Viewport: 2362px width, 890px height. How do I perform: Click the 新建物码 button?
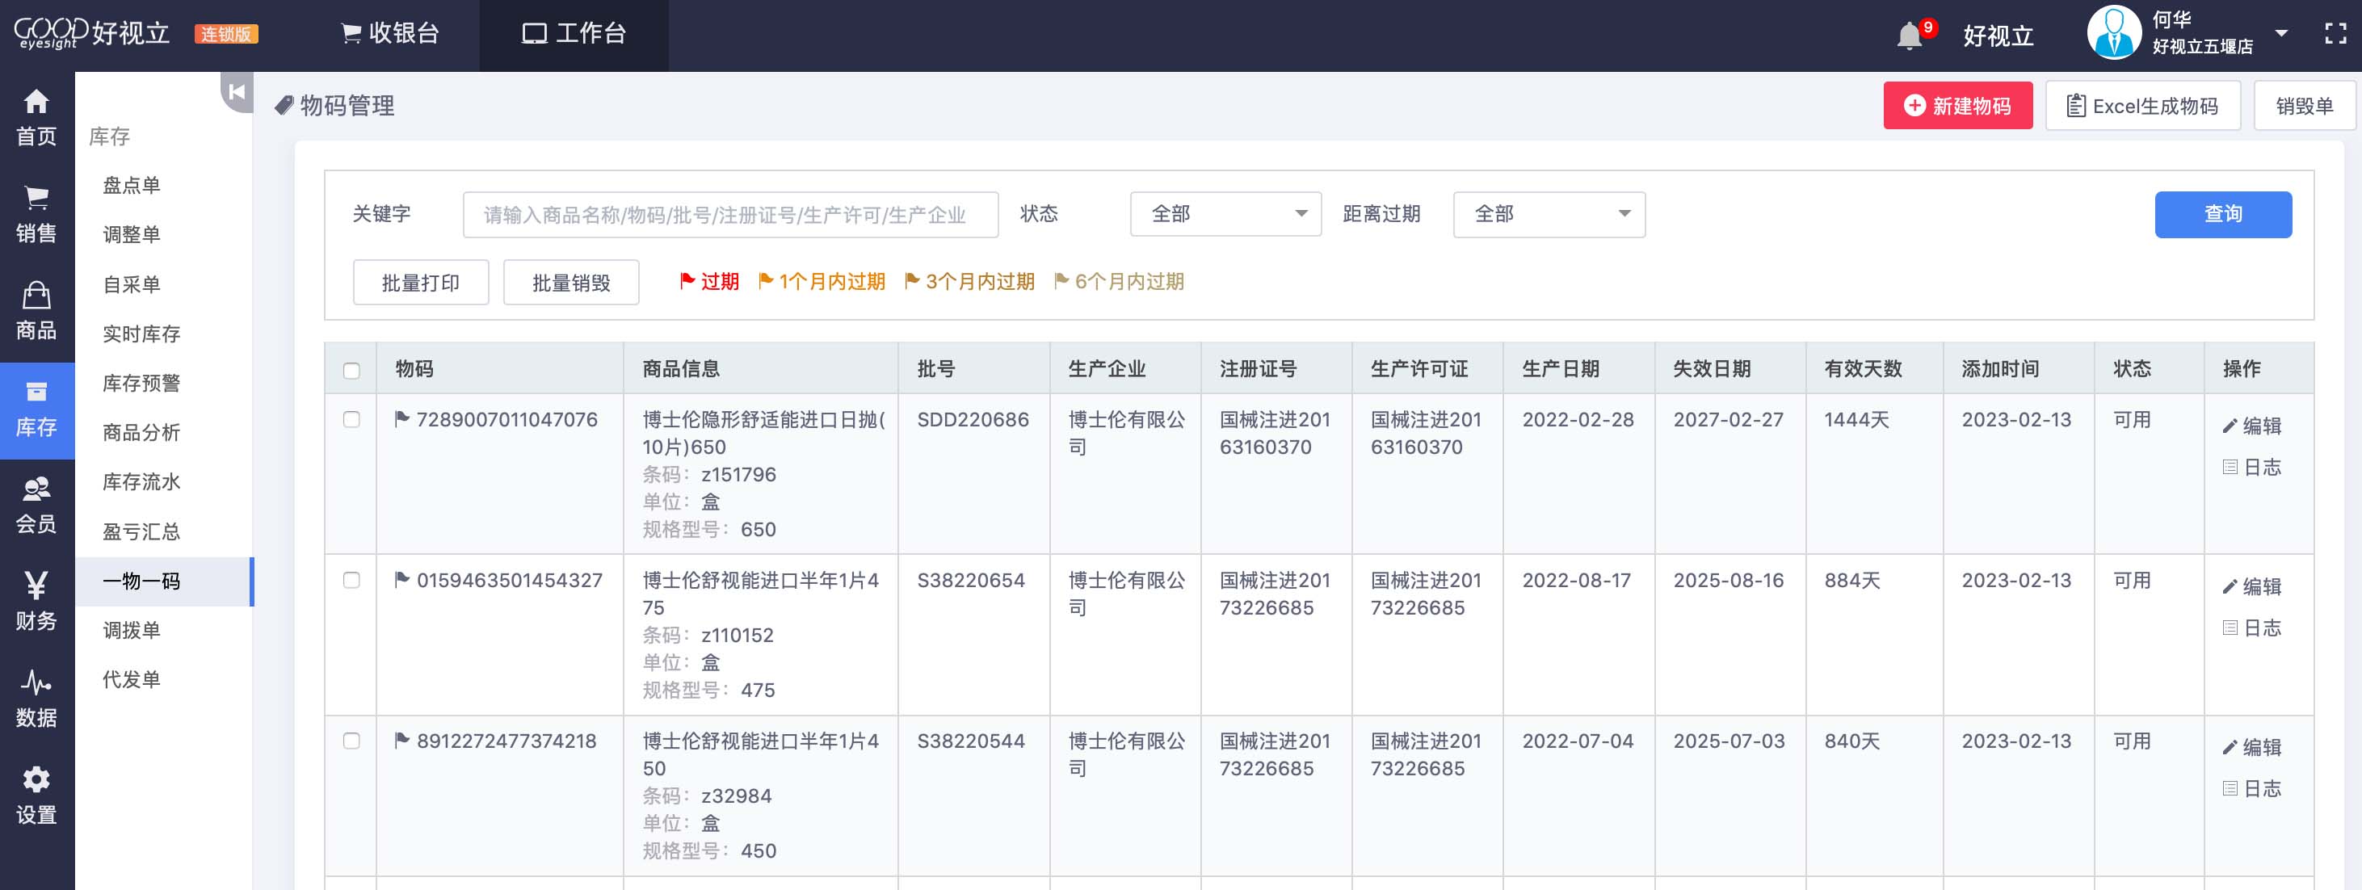1957,107
